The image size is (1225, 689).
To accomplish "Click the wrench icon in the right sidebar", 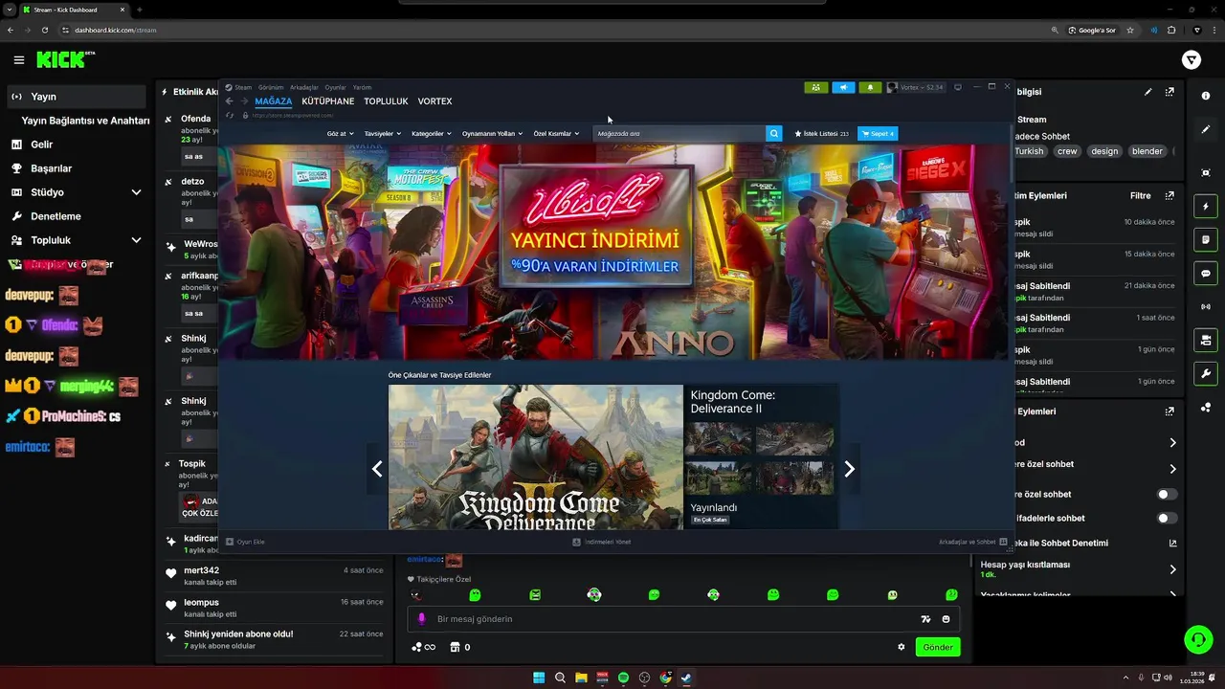I will 1206,373.
